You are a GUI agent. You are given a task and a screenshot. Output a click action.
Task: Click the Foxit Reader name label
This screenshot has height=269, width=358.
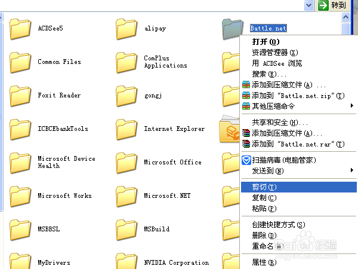59,95
